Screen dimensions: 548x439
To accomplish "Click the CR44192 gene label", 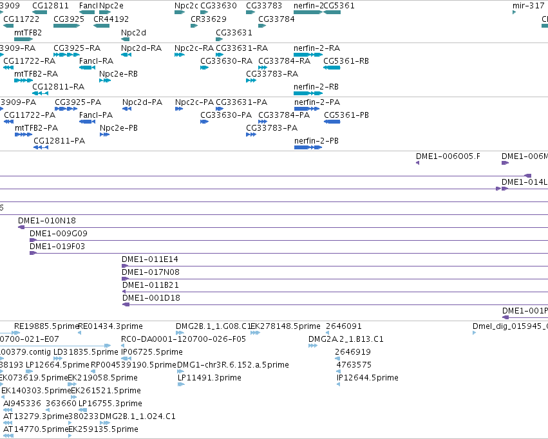I will 111,19.
